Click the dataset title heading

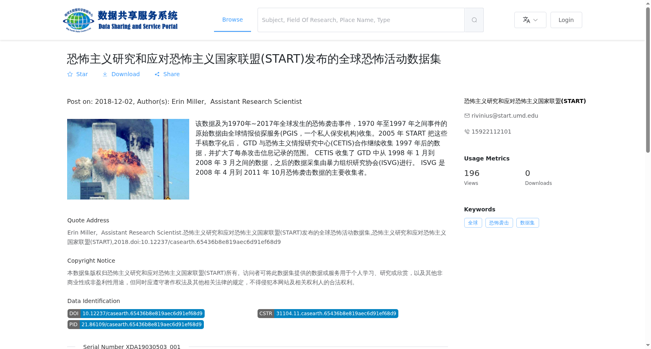tap(254, 59)
